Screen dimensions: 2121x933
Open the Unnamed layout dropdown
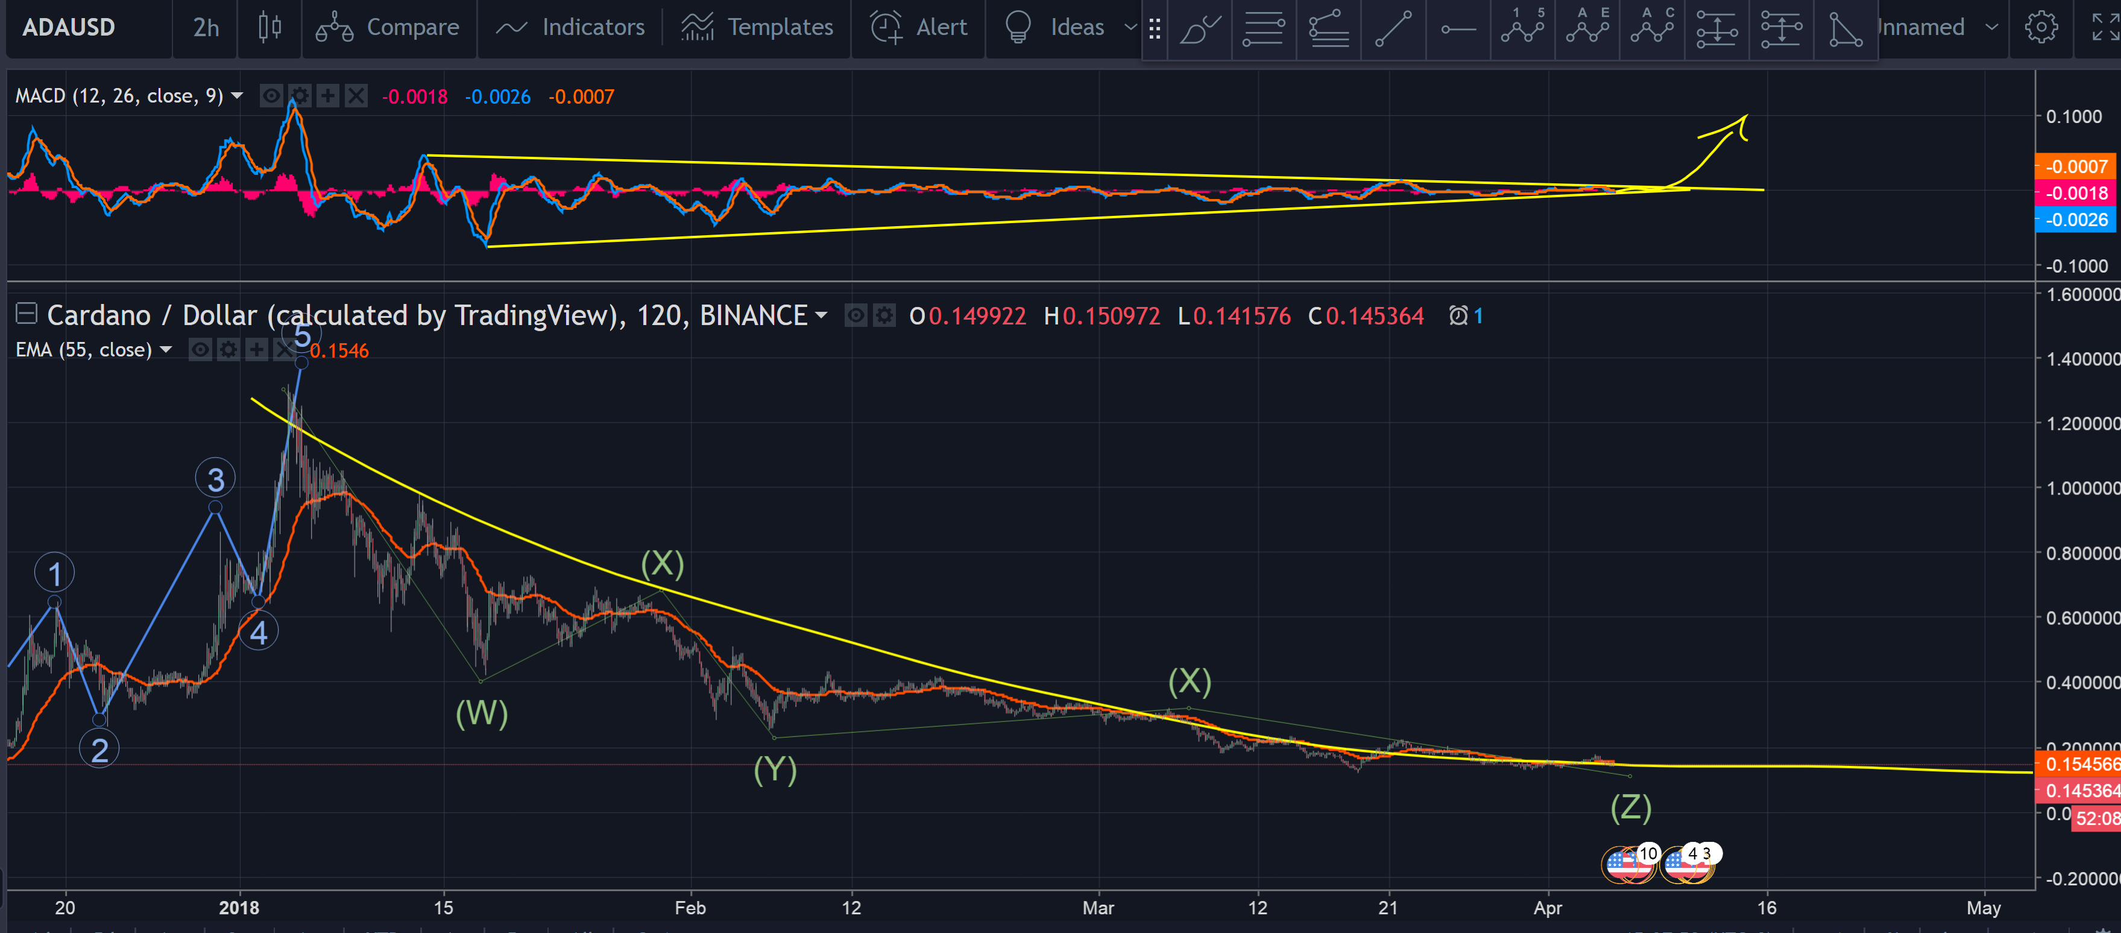pos(1991,27)
